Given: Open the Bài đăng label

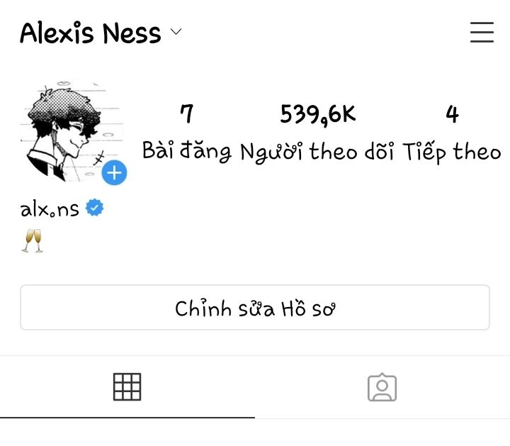Looking at the screenshot, I should 187,151.
